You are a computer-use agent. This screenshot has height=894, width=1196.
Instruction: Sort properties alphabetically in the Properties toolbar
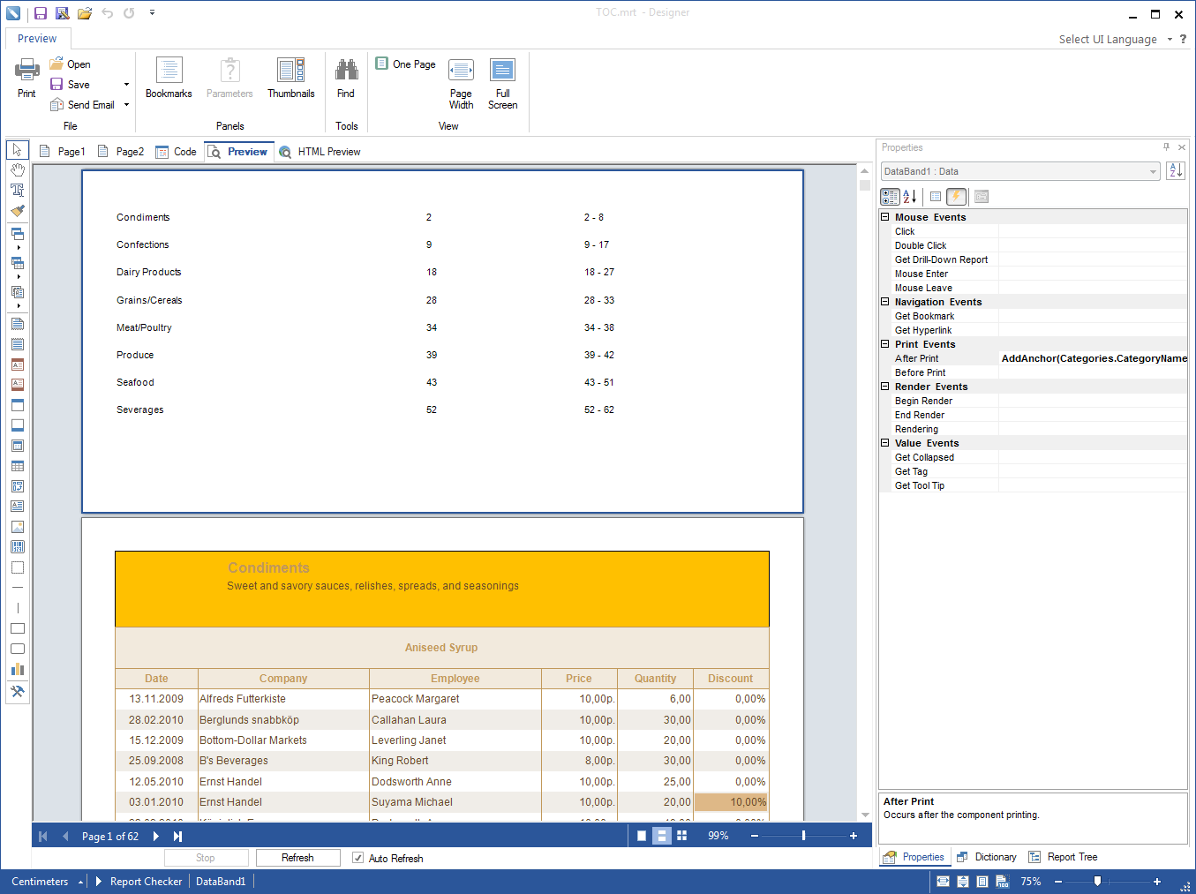[x=910, y=197]
